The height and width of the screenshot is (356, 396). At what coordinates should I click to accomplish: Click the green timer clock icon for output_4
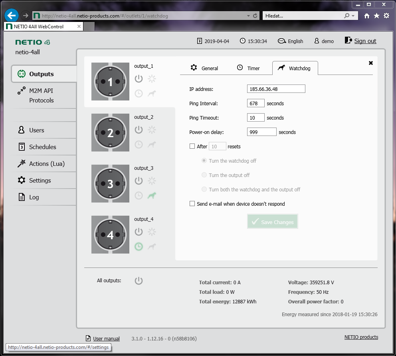(x=139, y=246)
